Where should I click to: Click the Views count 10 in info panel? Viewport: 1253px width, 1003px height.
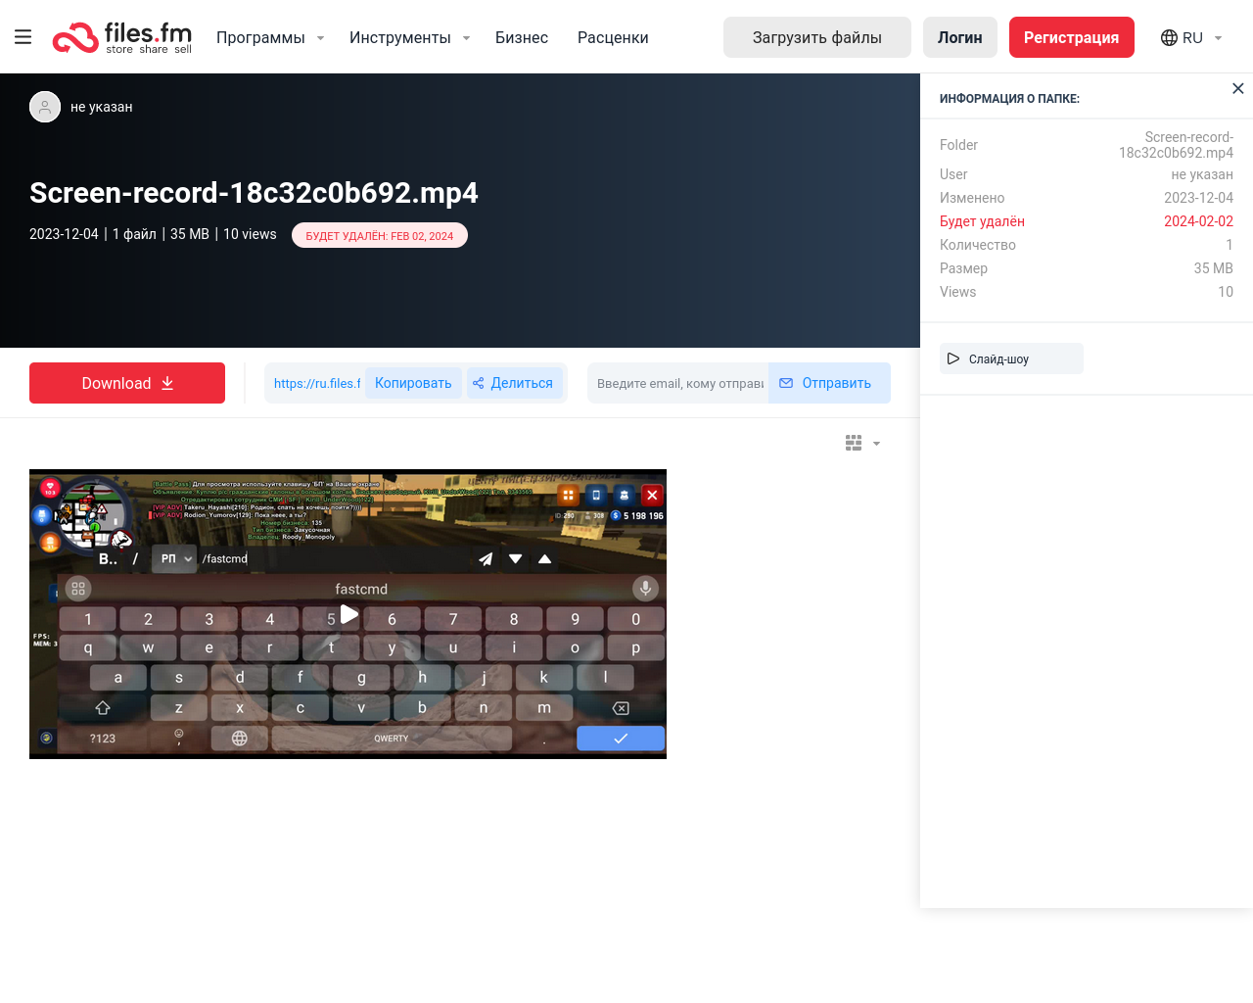[1226, 292]
